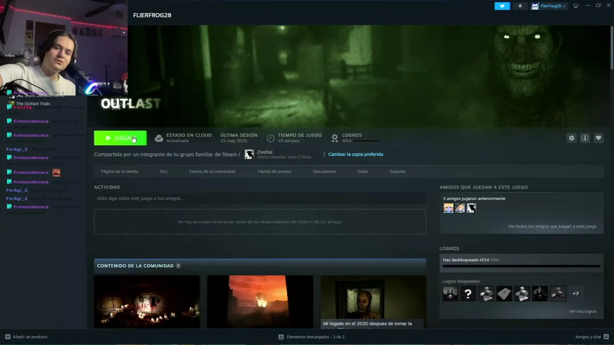This screenshot has height=345, width=614.
Task: Open 'Amigos y chat' panel
Action: coord(591,337)
